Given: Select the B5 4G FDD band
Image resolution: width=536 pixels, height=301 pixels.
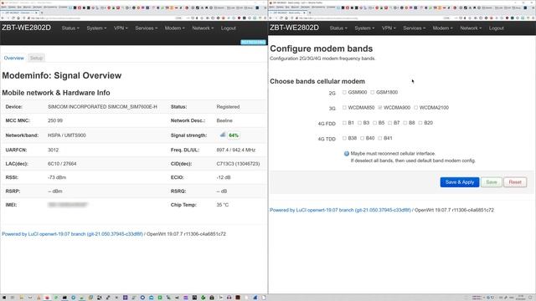Looking at the screenshot, I should pos(374,123).
